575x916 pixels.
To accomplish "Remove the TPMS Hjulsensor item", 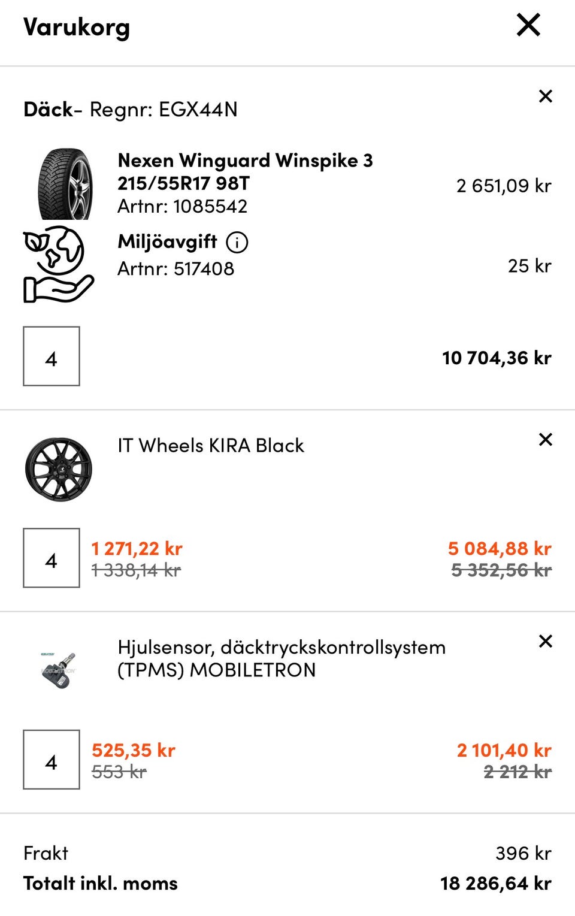I will (545, 641).
